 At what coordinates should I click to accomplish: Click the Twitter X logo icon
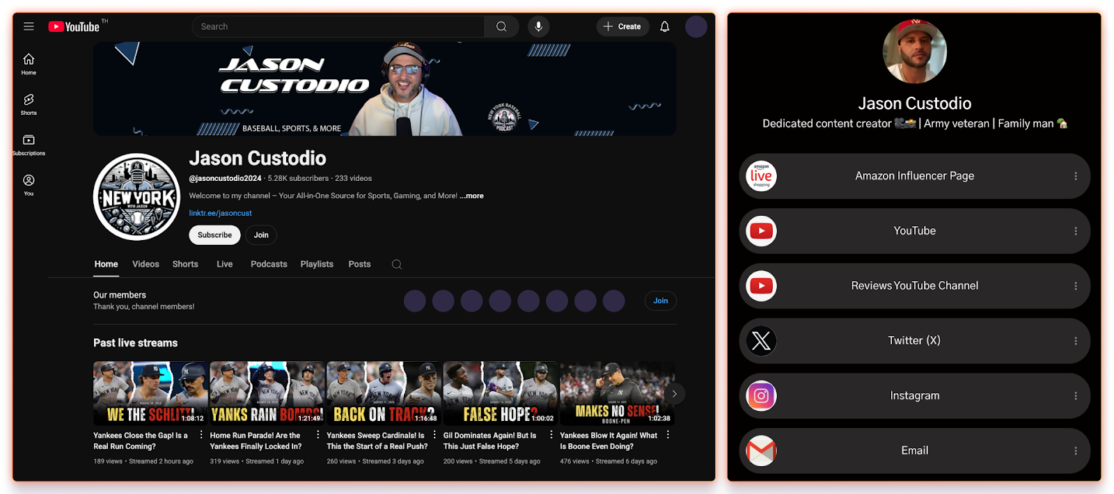pyautogui.click(x=761, y=341)
